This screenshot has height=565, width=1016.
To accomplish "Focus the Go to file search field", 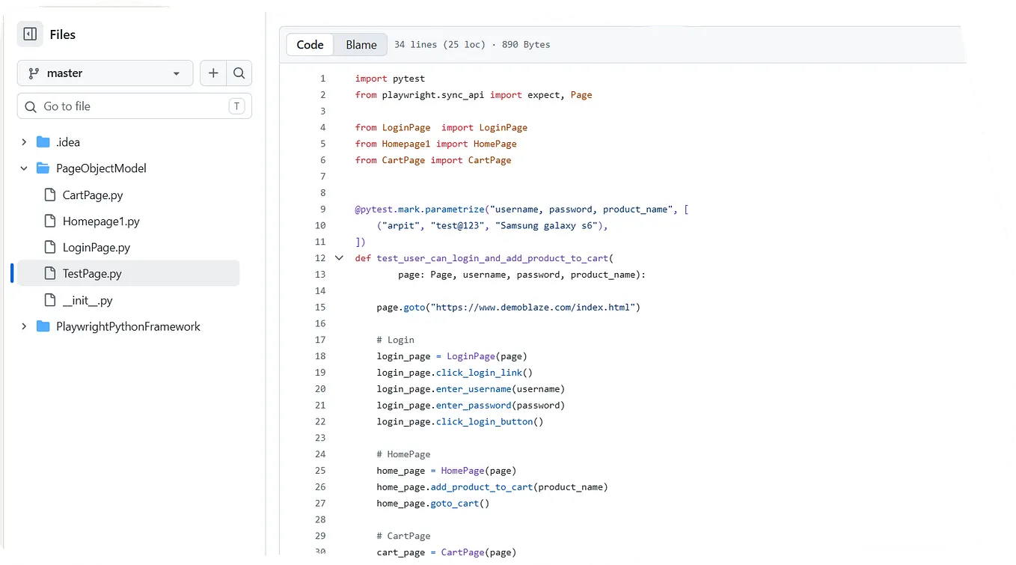I will pos(135,106).
